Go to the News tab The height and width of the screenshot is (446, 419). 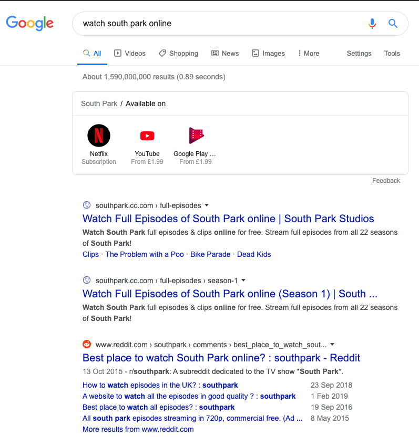(x=225, y=54)
